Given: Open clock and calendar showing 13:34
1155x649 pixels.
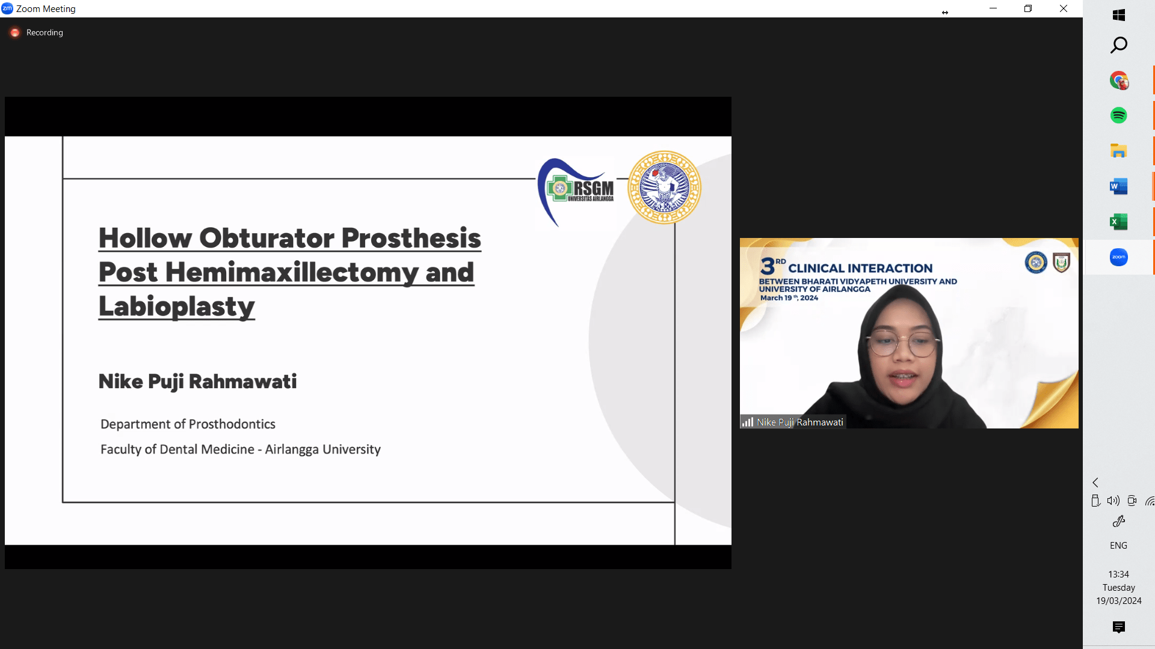Looking at the screenshot, I should pyautogui.click(x=1119, y=587).
